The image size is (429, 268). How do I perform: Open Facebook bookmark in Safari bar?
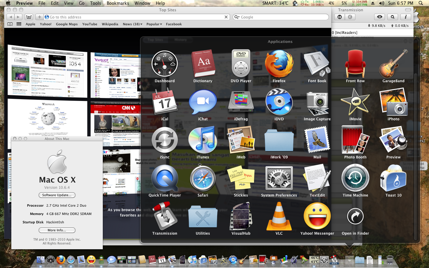(174, 24)
